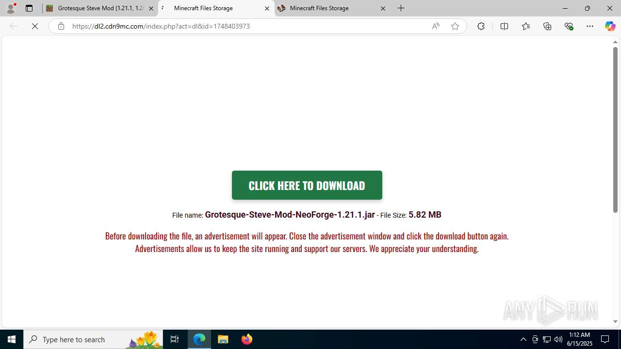The height and width of the screenshot is (349, 621).
Task: Open the clock showing 1:12 AM
Action: [579, 339]
